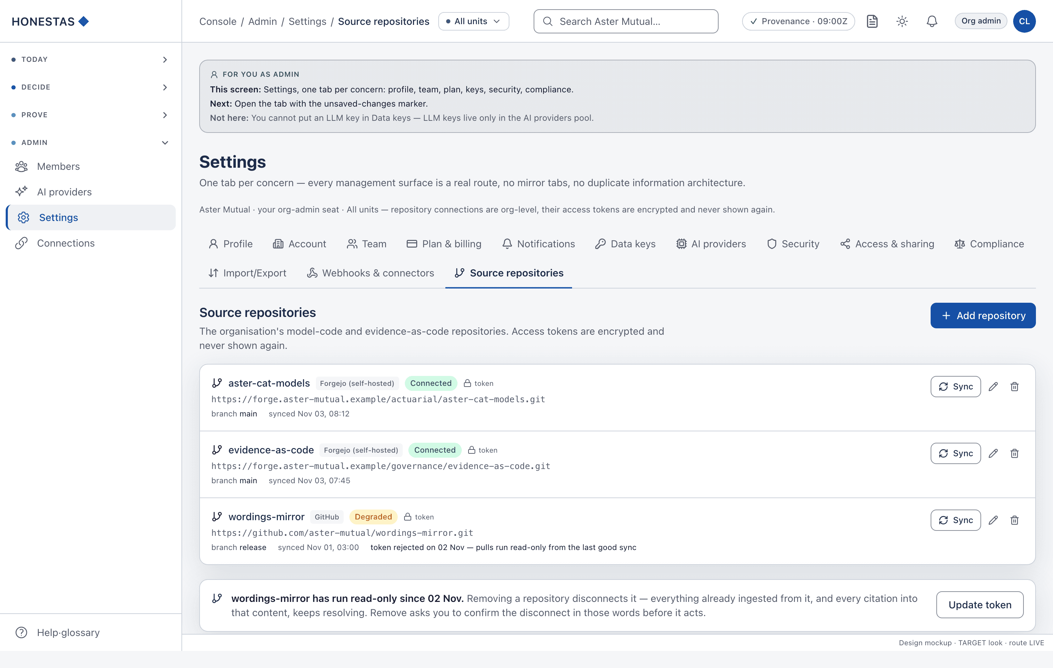The image size is (1053, 668).
Task: Click the Degraded status badge on wordings-mirror
Action: (374, 517)
